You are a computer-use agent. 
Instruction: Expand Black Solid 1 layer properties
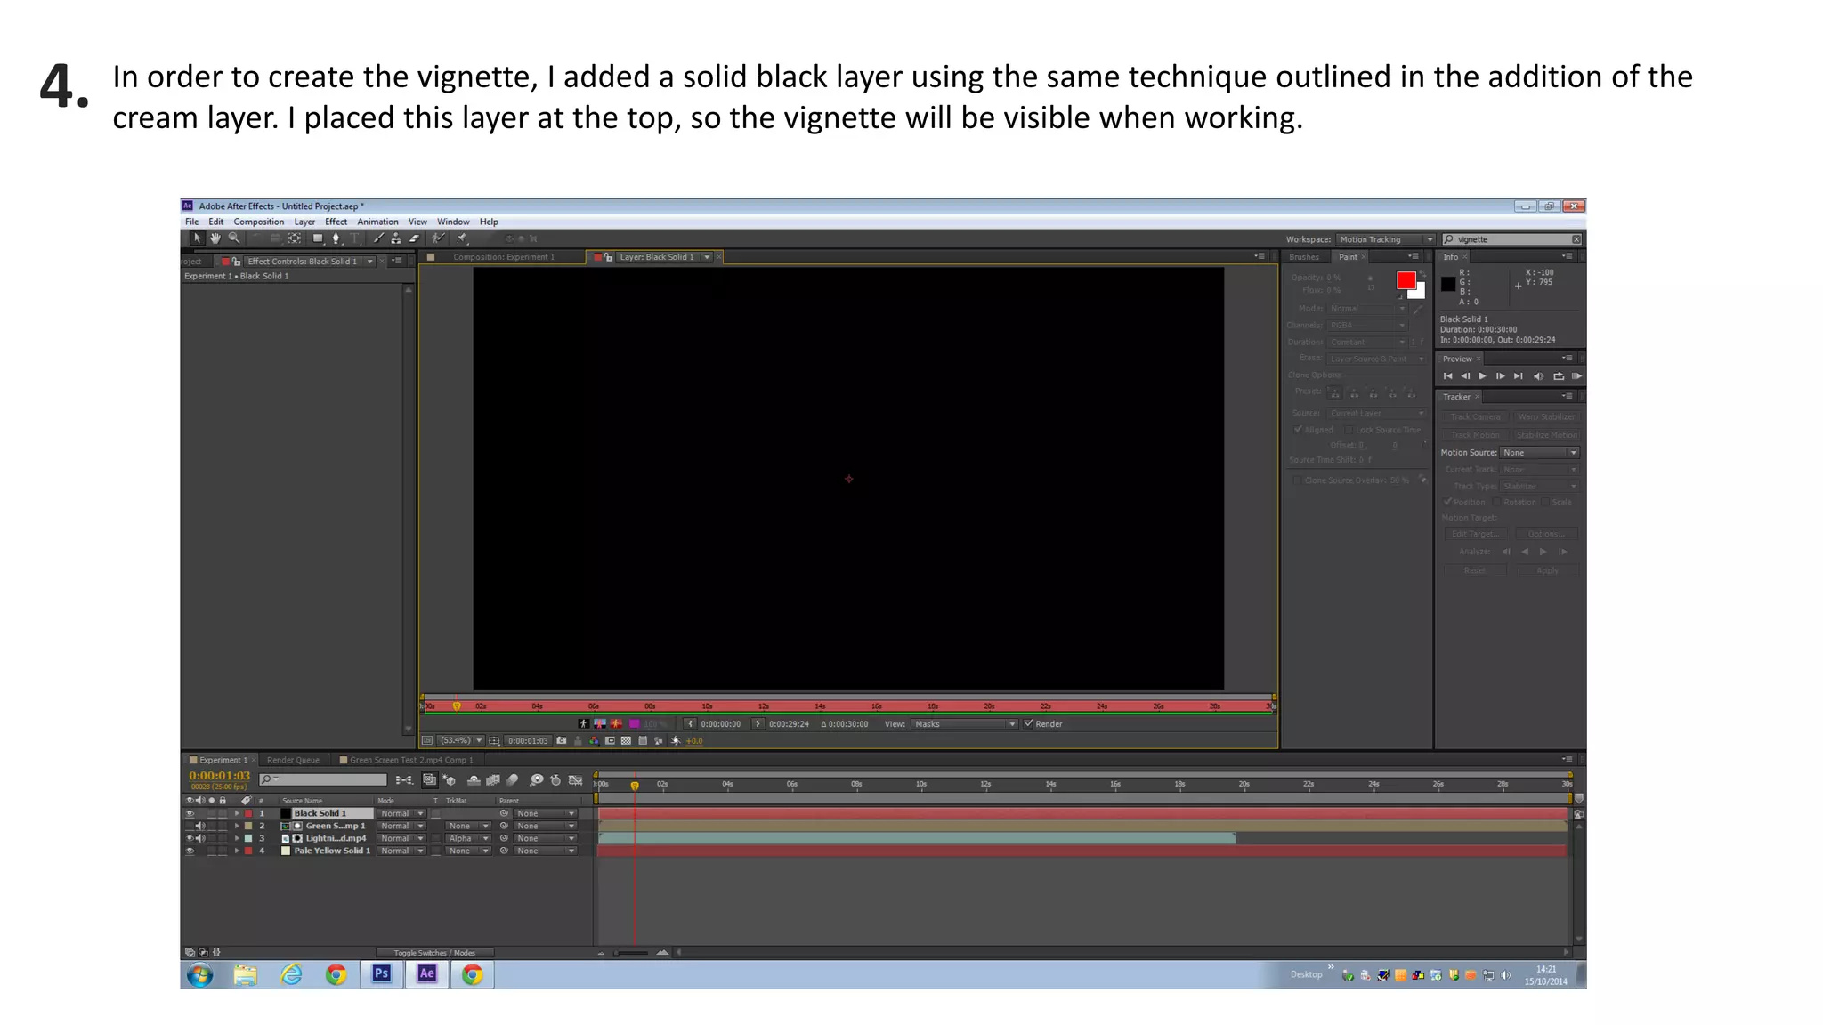click(x=237, y=813)
